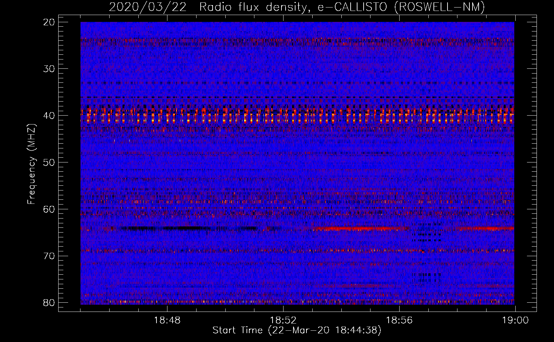Screen dimensions: 554x342
Task: Click the "Frequency (MHZ)" axis label
Action: click(x=32, y=164)
